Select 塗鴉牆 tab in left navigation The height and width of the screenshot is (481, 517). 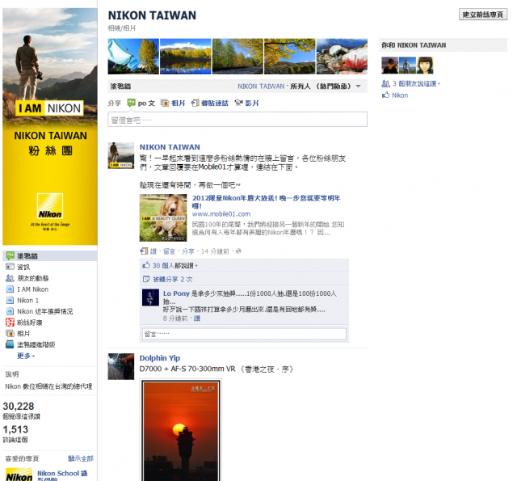click(50, 255)
